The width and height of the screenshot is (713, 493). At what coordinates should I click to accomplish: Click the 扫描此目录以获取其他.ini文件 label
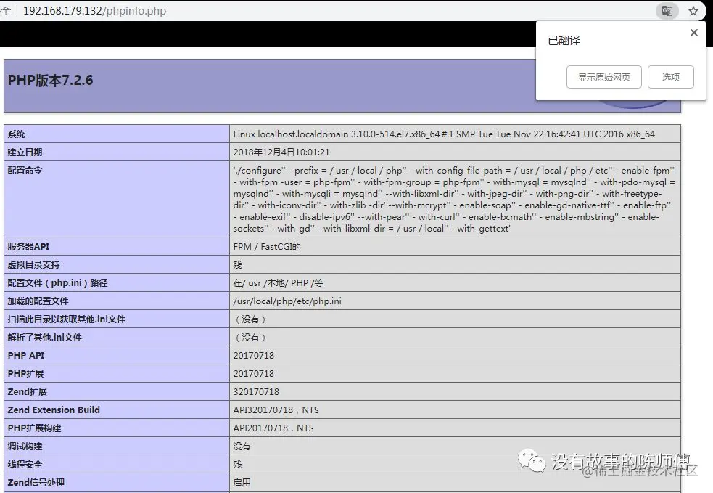(67, 319)
